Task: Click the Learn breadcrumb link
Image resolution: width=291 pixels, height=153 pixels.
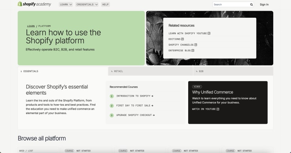Action: coord(31,26)
